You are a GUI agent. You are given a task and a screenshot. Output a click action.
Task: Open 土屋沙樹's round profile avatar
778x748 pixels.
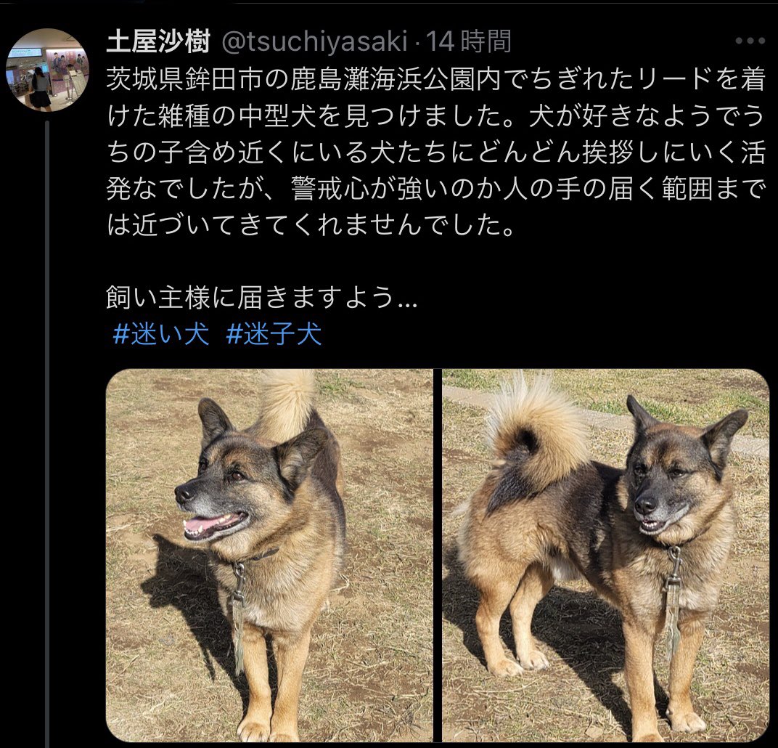(x=47, y=70)
